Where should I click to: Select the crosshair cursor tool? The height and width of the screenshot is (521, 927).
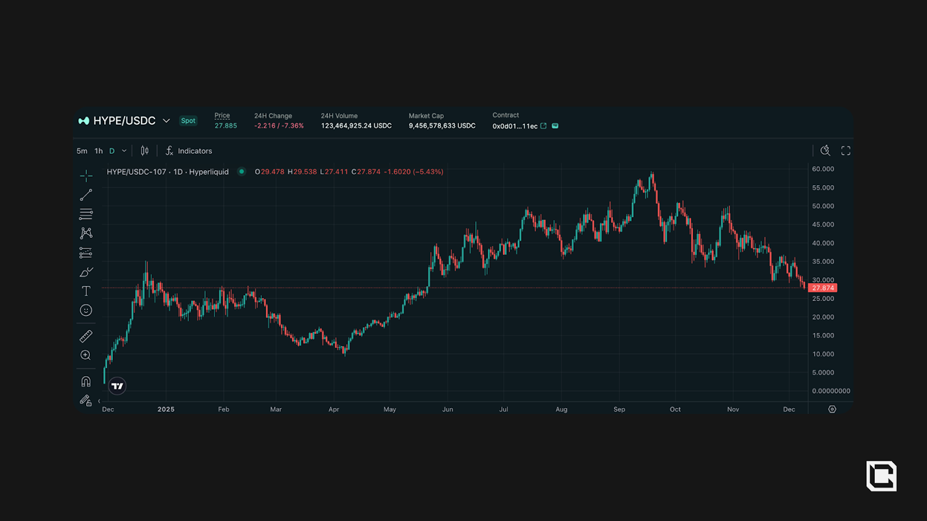[86, 175]
